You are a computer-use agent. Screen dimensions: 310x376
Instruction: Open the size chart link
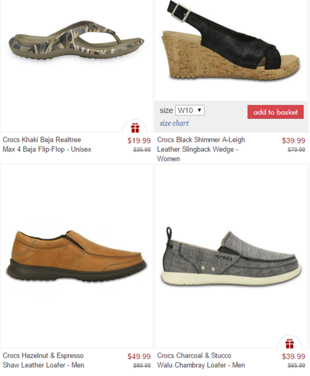pos(174,123)
